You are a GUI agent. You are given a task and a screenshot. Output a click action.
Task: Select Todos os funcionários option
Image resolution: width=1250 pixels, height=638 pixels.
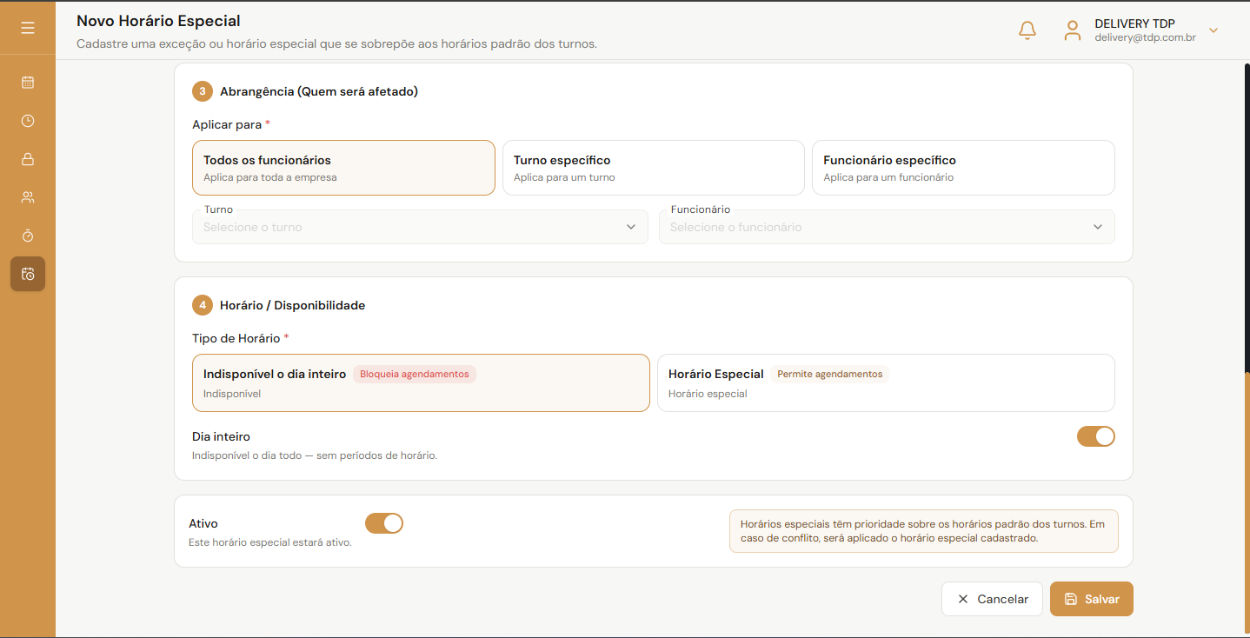click(343, 168)
